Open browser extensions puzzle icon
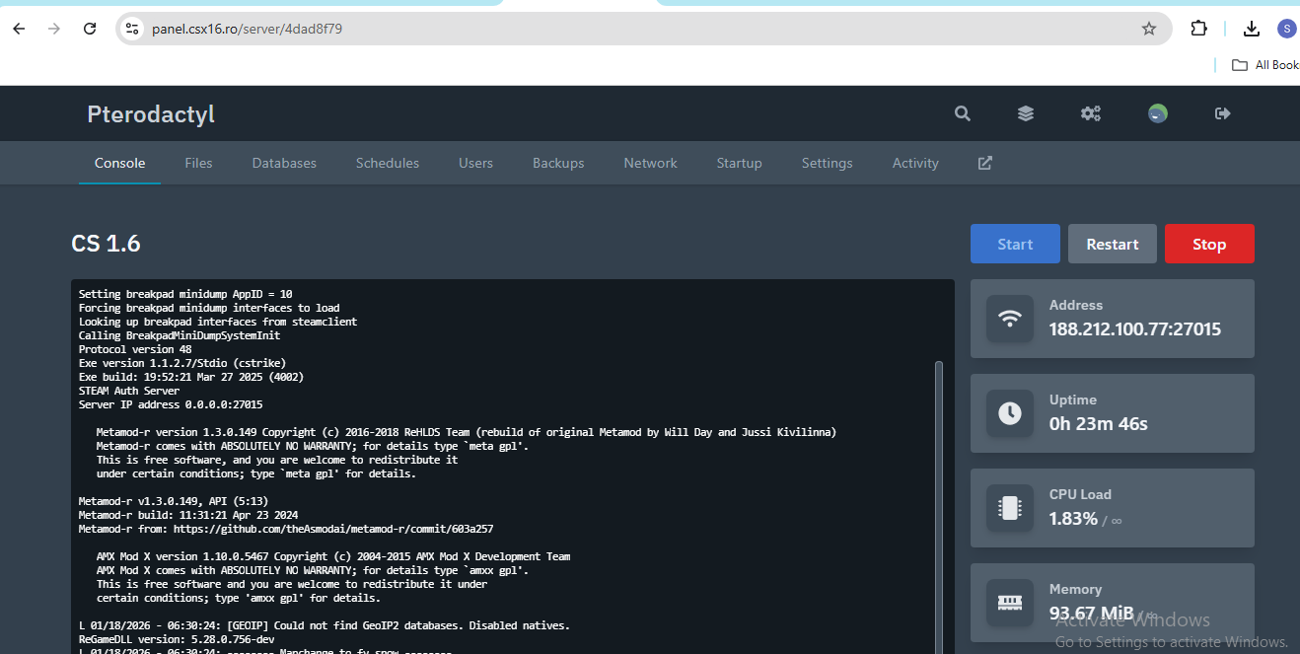This screenshot has width=1300, height=654. click(x=1199, y=29)
